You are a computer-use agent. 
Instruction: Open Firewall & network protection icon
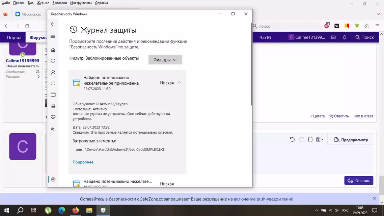pos(53,83)
